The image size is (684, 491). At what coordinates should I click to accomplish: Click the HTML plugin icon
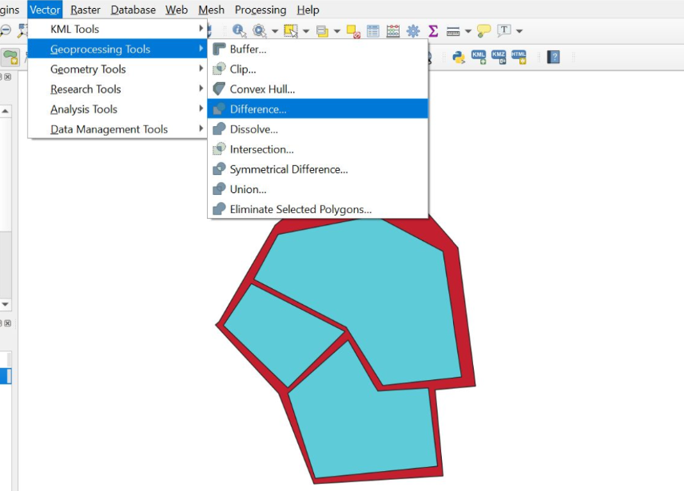519,57
